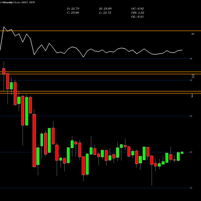This screenshot has width=201, height=201.
Task: Click the '28' price axis label
Action: pos(191,116)
